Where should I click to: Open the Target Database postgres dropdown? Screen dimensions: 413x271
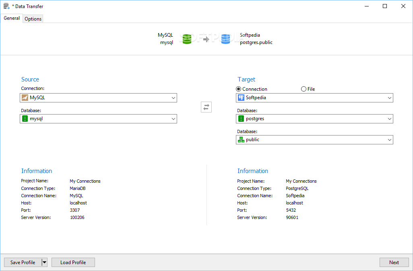point(390,119)
